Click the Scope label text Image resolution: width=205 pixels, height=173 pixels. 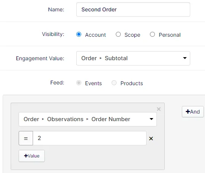point(132,35)
